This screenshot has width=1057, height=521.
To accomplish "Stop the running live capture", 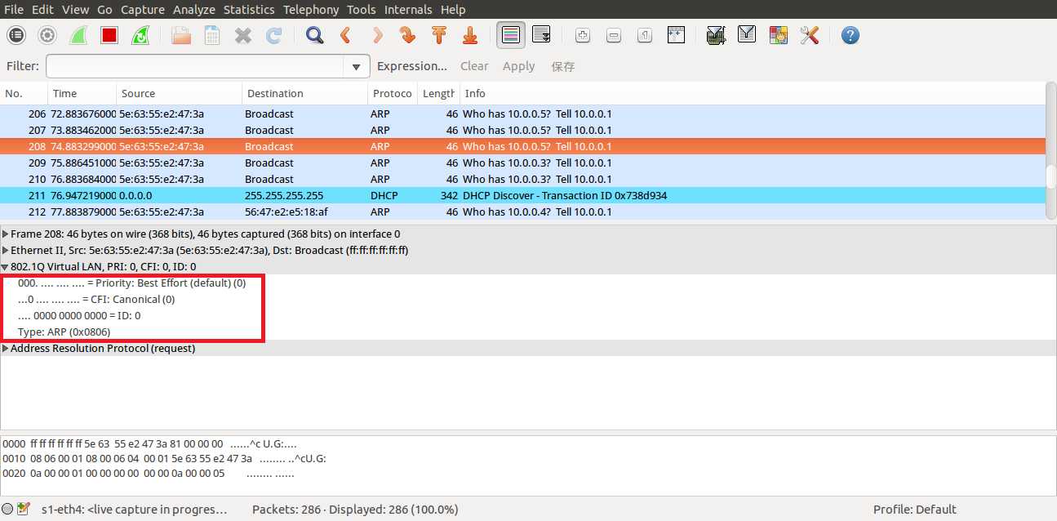I will (x=109, y=35).
